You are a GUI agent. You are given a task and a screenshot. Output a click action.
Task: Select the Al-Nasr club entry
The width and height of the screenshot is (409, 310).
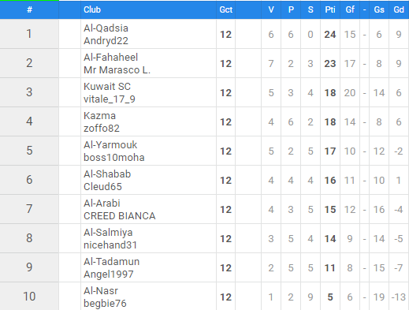tap(101, 291)
